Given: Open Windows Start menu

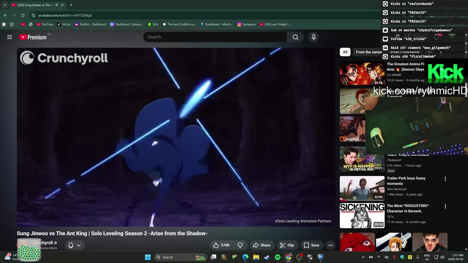Looking at the screenshot, I should tap(148, 257).
